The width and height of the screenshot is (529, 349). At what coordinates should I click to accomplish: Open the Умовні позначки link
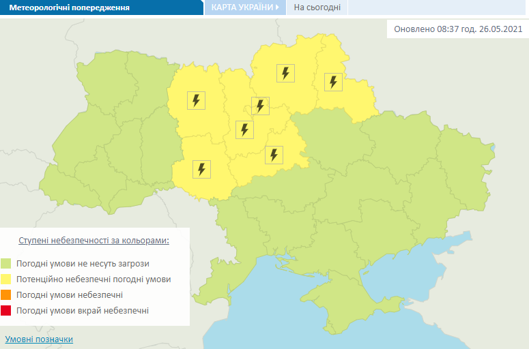[39, 339]
